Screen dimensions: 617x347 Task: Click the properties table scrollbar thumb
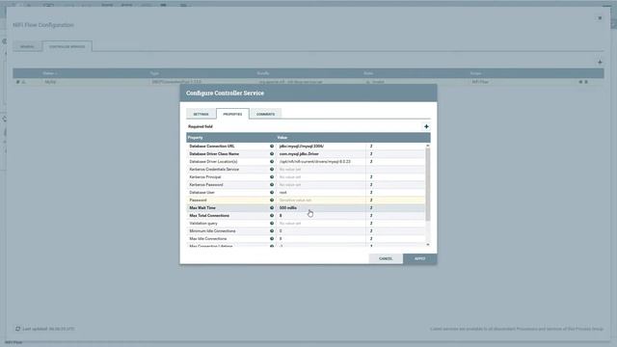428,184
